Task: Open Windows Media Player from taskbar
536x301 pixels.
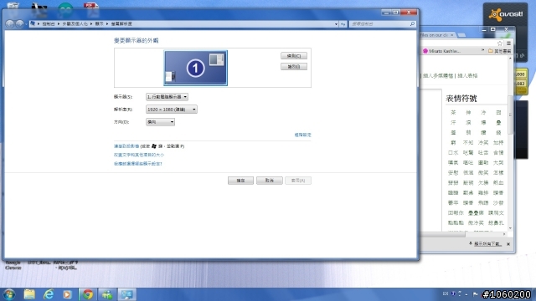Action: coord(67,294)
